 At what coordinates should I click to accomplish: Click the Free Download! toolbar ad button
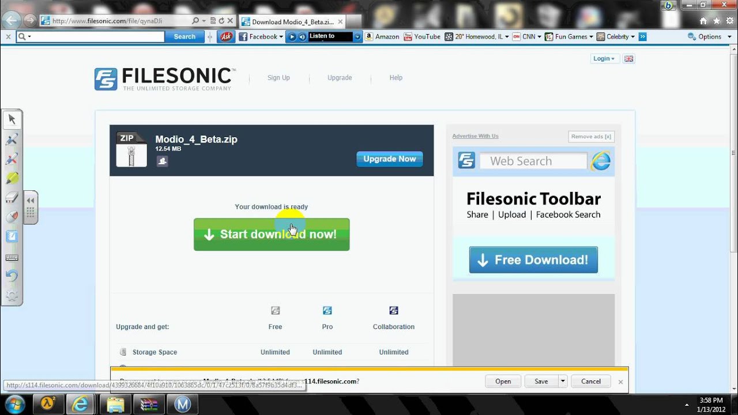click(x=533, y=260)
